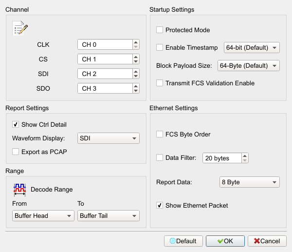
Task: Decrease the CLK channel with down arrow
Action: 136,47
